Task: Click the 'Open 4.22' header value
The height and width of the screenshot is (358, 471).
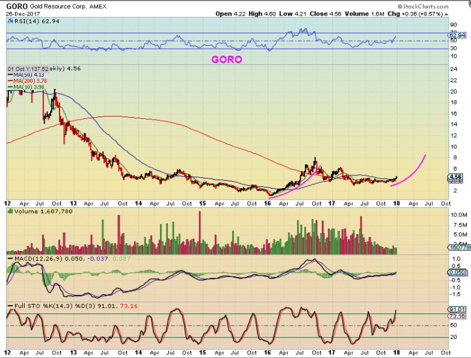Action: point(230,14)
